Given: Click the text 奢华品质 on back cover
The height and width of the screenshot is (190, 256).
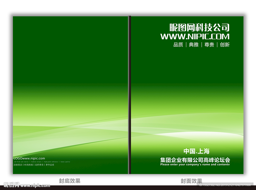Looking at the screenshot, I should coord(50,165).
